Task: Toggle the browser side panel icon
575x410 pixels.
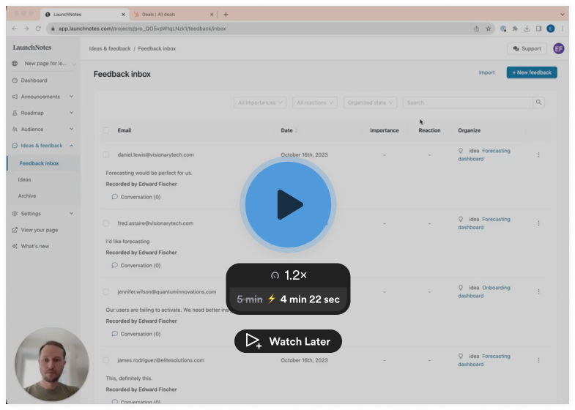Action: pyautogui.click(x=538, y=29)
